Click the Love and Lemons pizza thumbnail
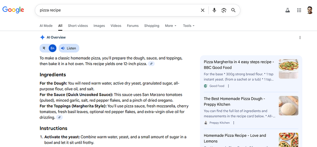Image resolution: width=317 pixels, height=147 pixels. pos(288,140)
